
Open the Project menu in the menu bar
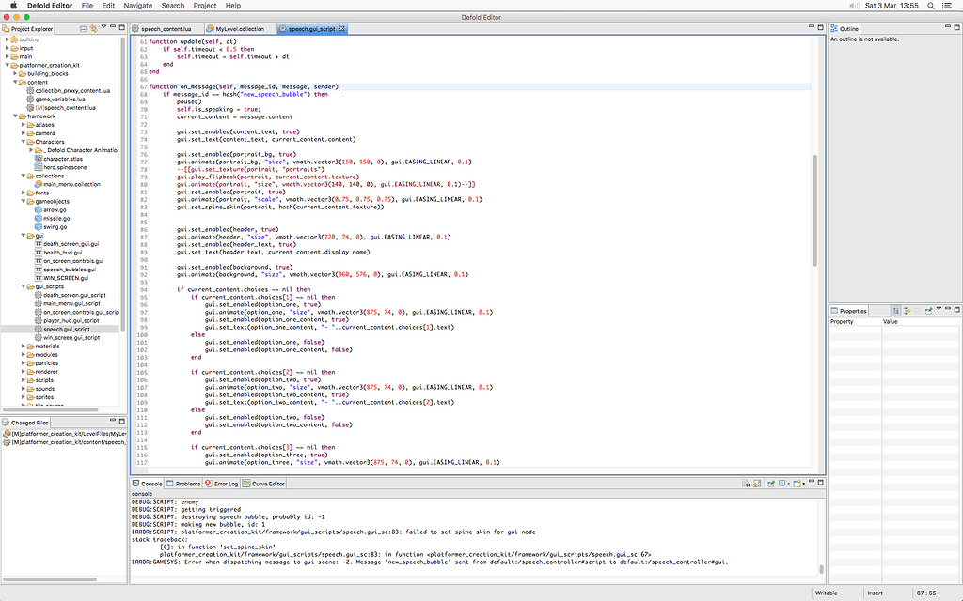coord(203,5)
